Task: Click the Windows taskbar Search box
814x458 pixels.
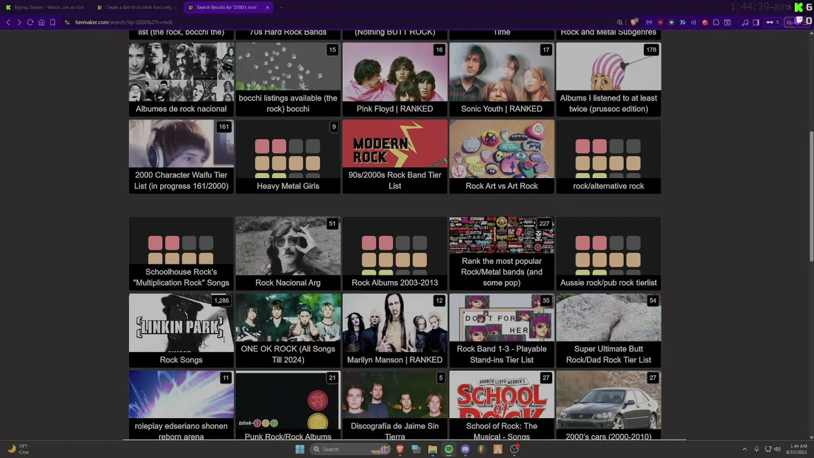Action: tap(350, 449)
